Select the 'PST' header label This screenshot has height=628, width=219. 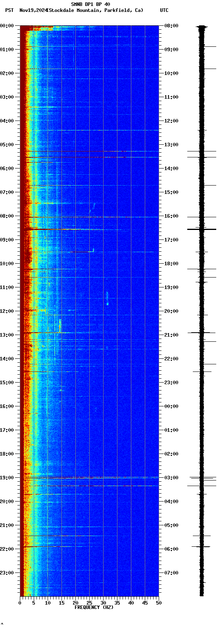click(x=9, y=10)
